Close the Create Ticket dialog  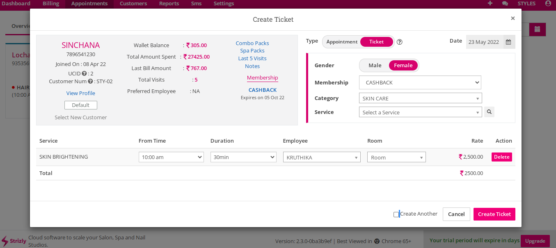click(513, 18)
